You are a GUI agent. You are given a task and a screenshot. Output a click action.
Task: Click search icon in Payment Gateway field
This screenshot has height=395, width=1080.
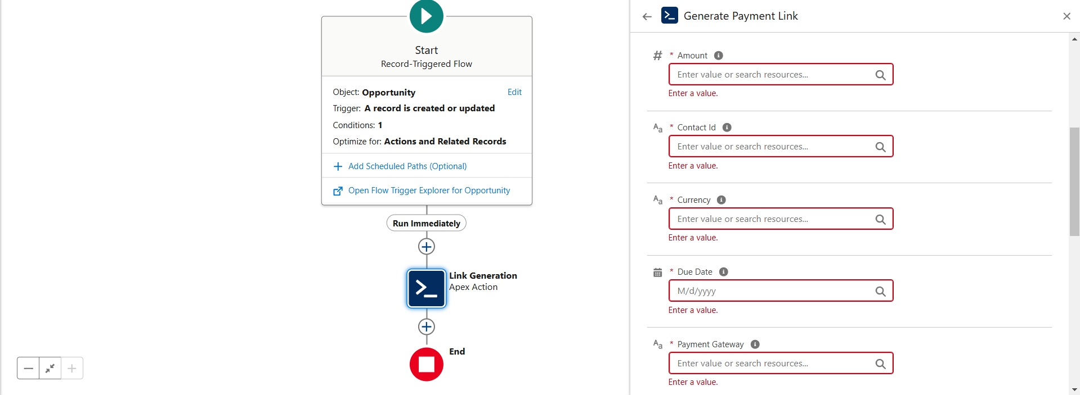click(x=881, y=364)
